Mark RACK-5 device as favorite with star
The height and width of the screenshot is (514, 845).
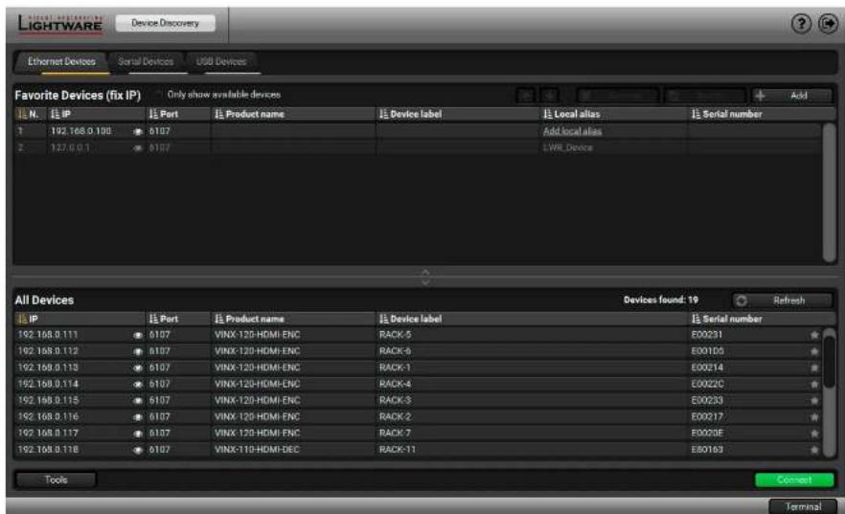(x=814, y=335)
